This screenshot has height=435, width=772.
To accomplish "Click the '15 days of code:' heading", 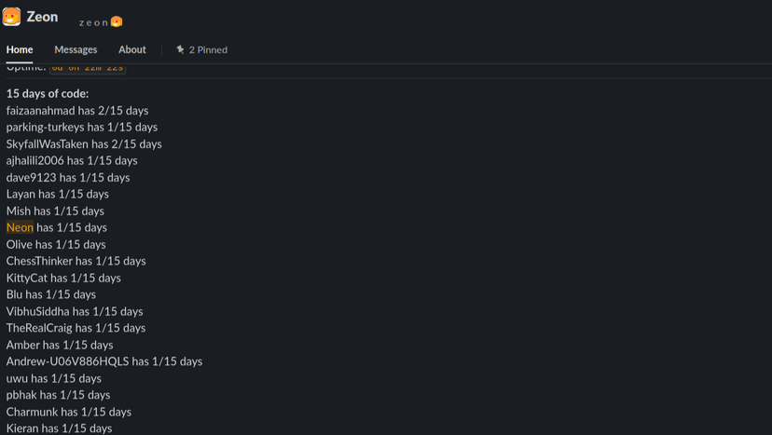I will coord(48,93).
